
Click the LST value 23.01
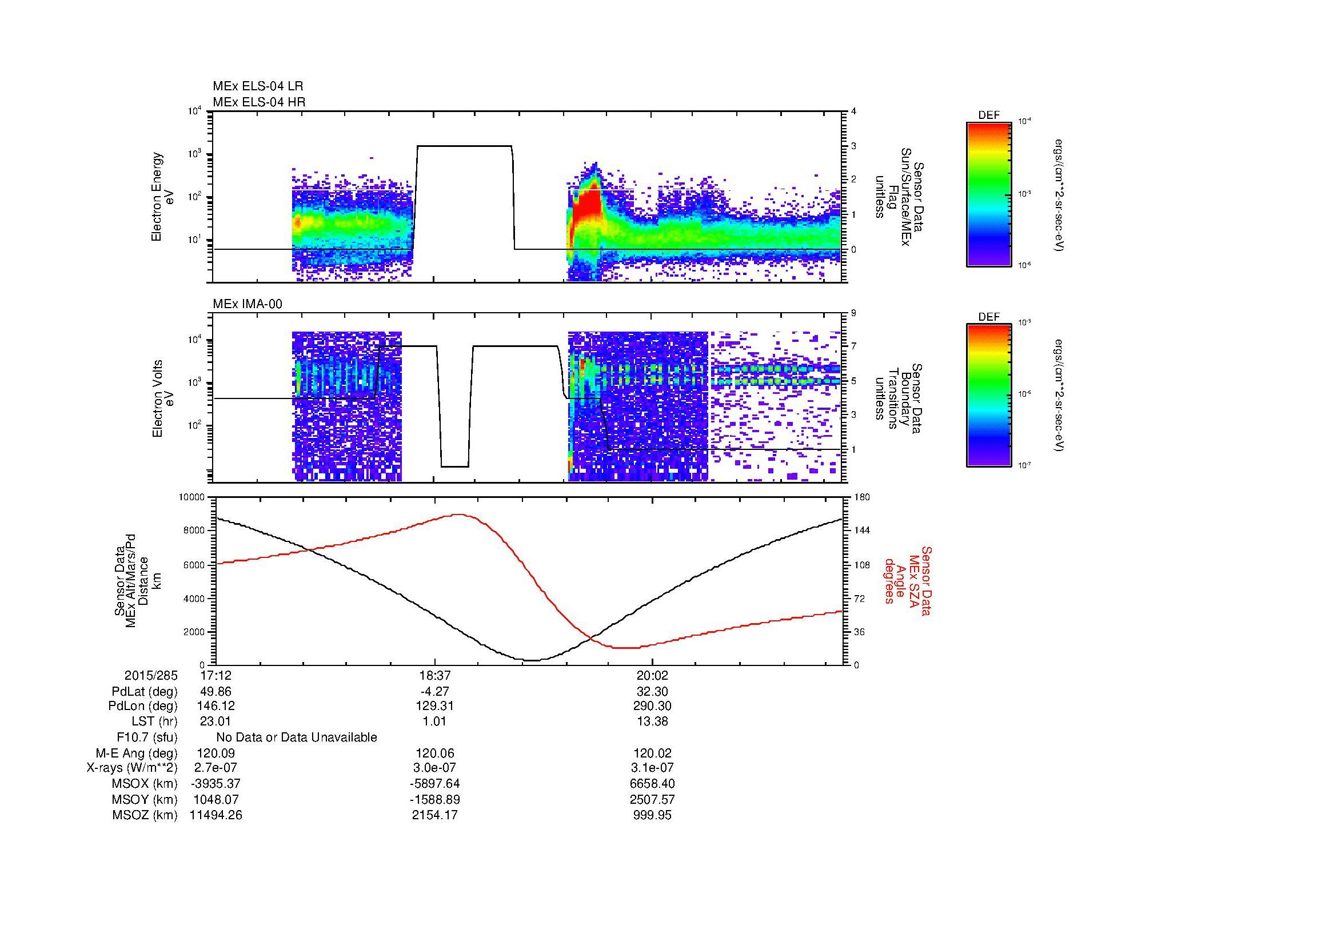[x=216, y=721]
